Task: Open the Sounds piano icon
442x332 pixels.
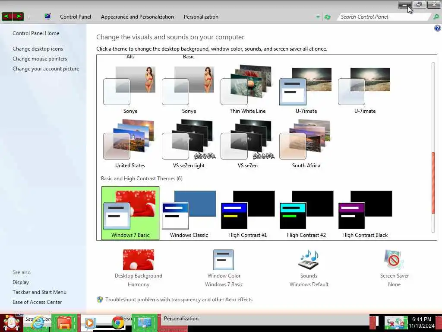Action: 309,260
